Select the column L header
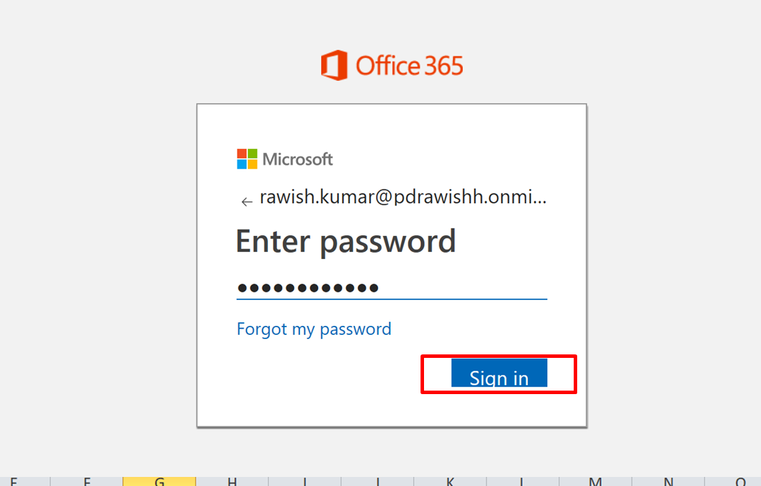 [523, 481]
